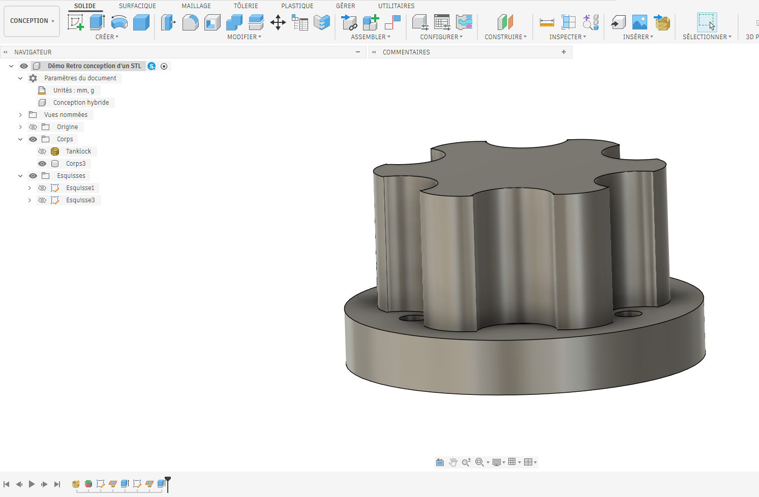Switch to the GÉRER tab

tap(346, 6)
